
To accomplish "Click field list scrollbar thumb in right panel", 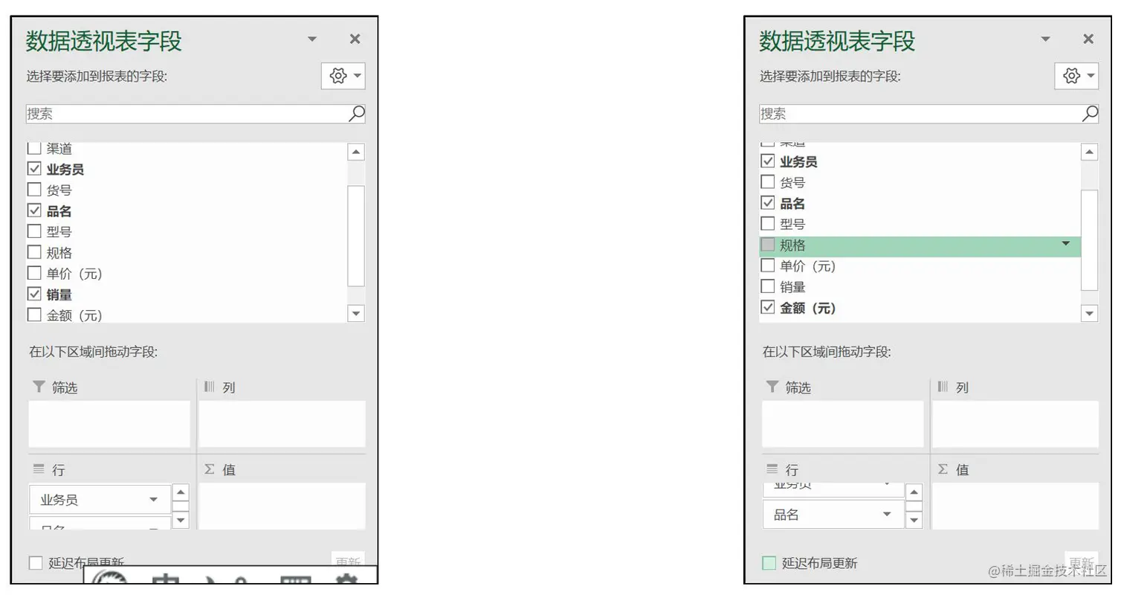I will click(1089, 240).
